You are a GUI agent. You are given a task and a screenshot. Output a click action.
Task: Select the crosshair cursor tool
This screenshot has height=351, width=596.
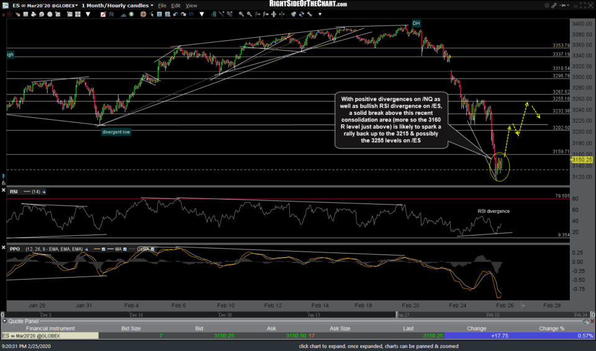tap(143, 14)
